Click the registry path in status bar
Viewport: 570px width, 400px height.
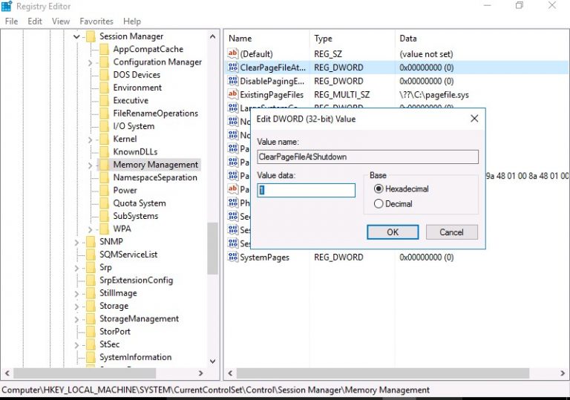(x=215, y=390)
